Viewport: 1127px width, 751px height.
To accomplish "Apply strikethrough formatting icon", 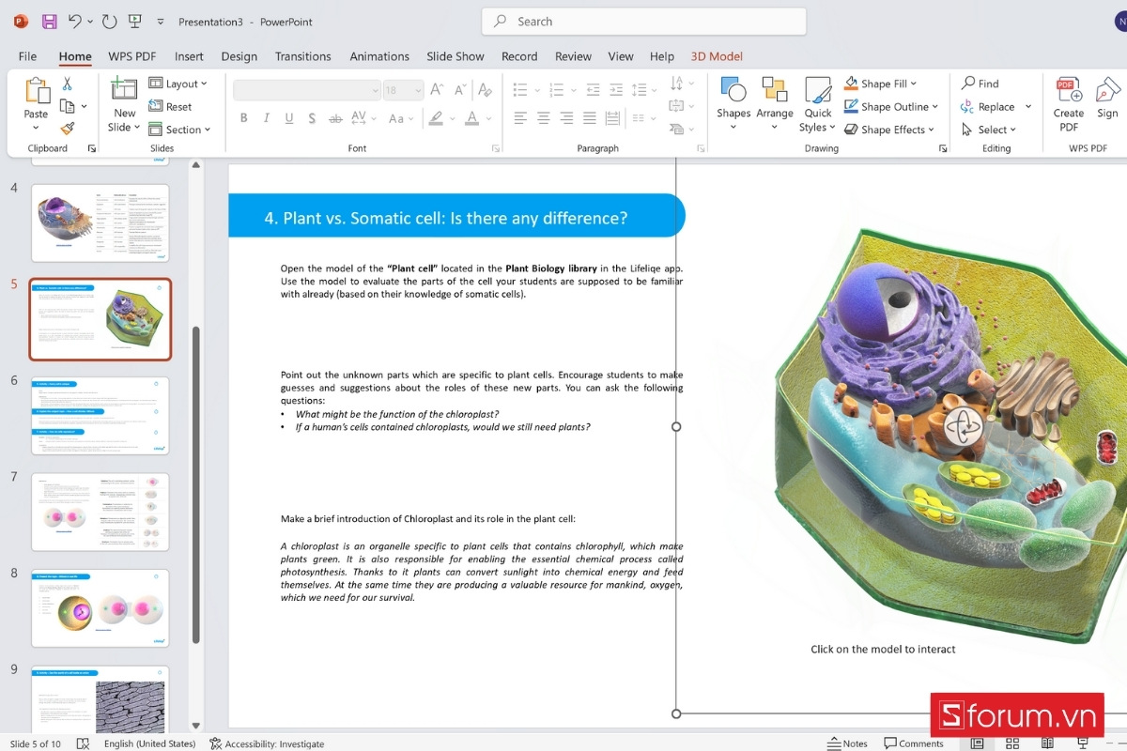I will pyautogui.click(x=335, y=117).
